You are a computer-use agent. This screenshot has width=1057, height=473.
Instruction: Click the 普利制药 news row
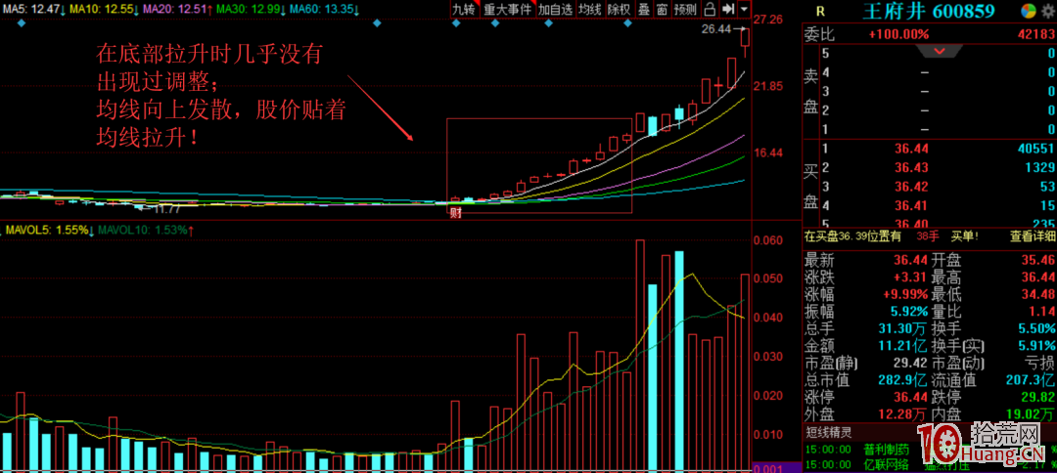(x=929, y=449)
